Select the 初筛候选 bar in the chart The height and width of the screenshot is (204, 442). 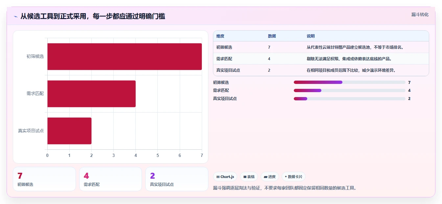pos(125,57)
